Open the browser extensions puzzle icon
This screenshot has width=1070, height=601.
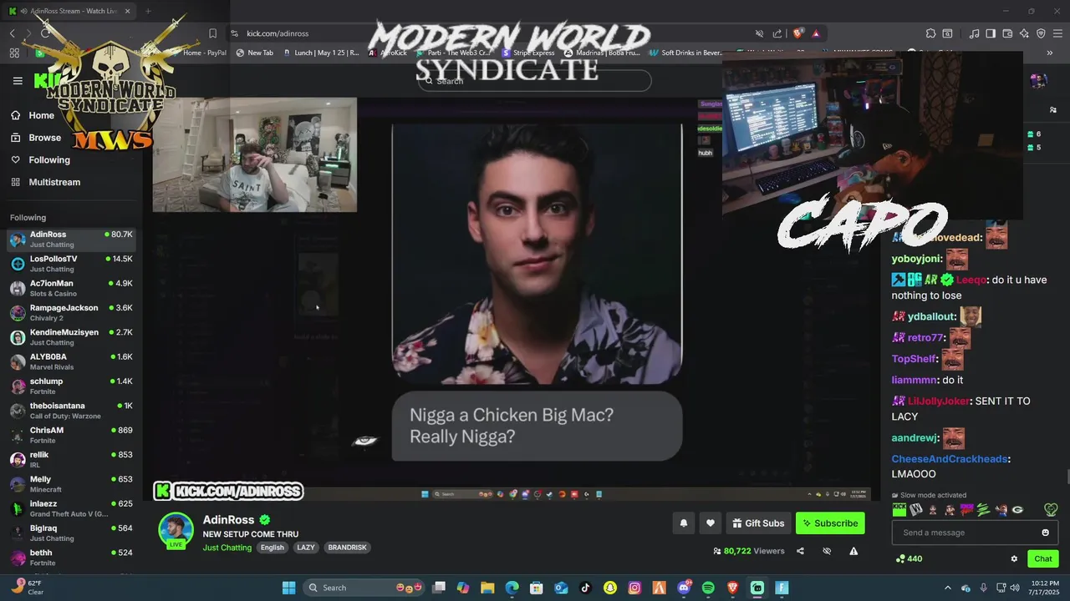(x=930, y=33)
